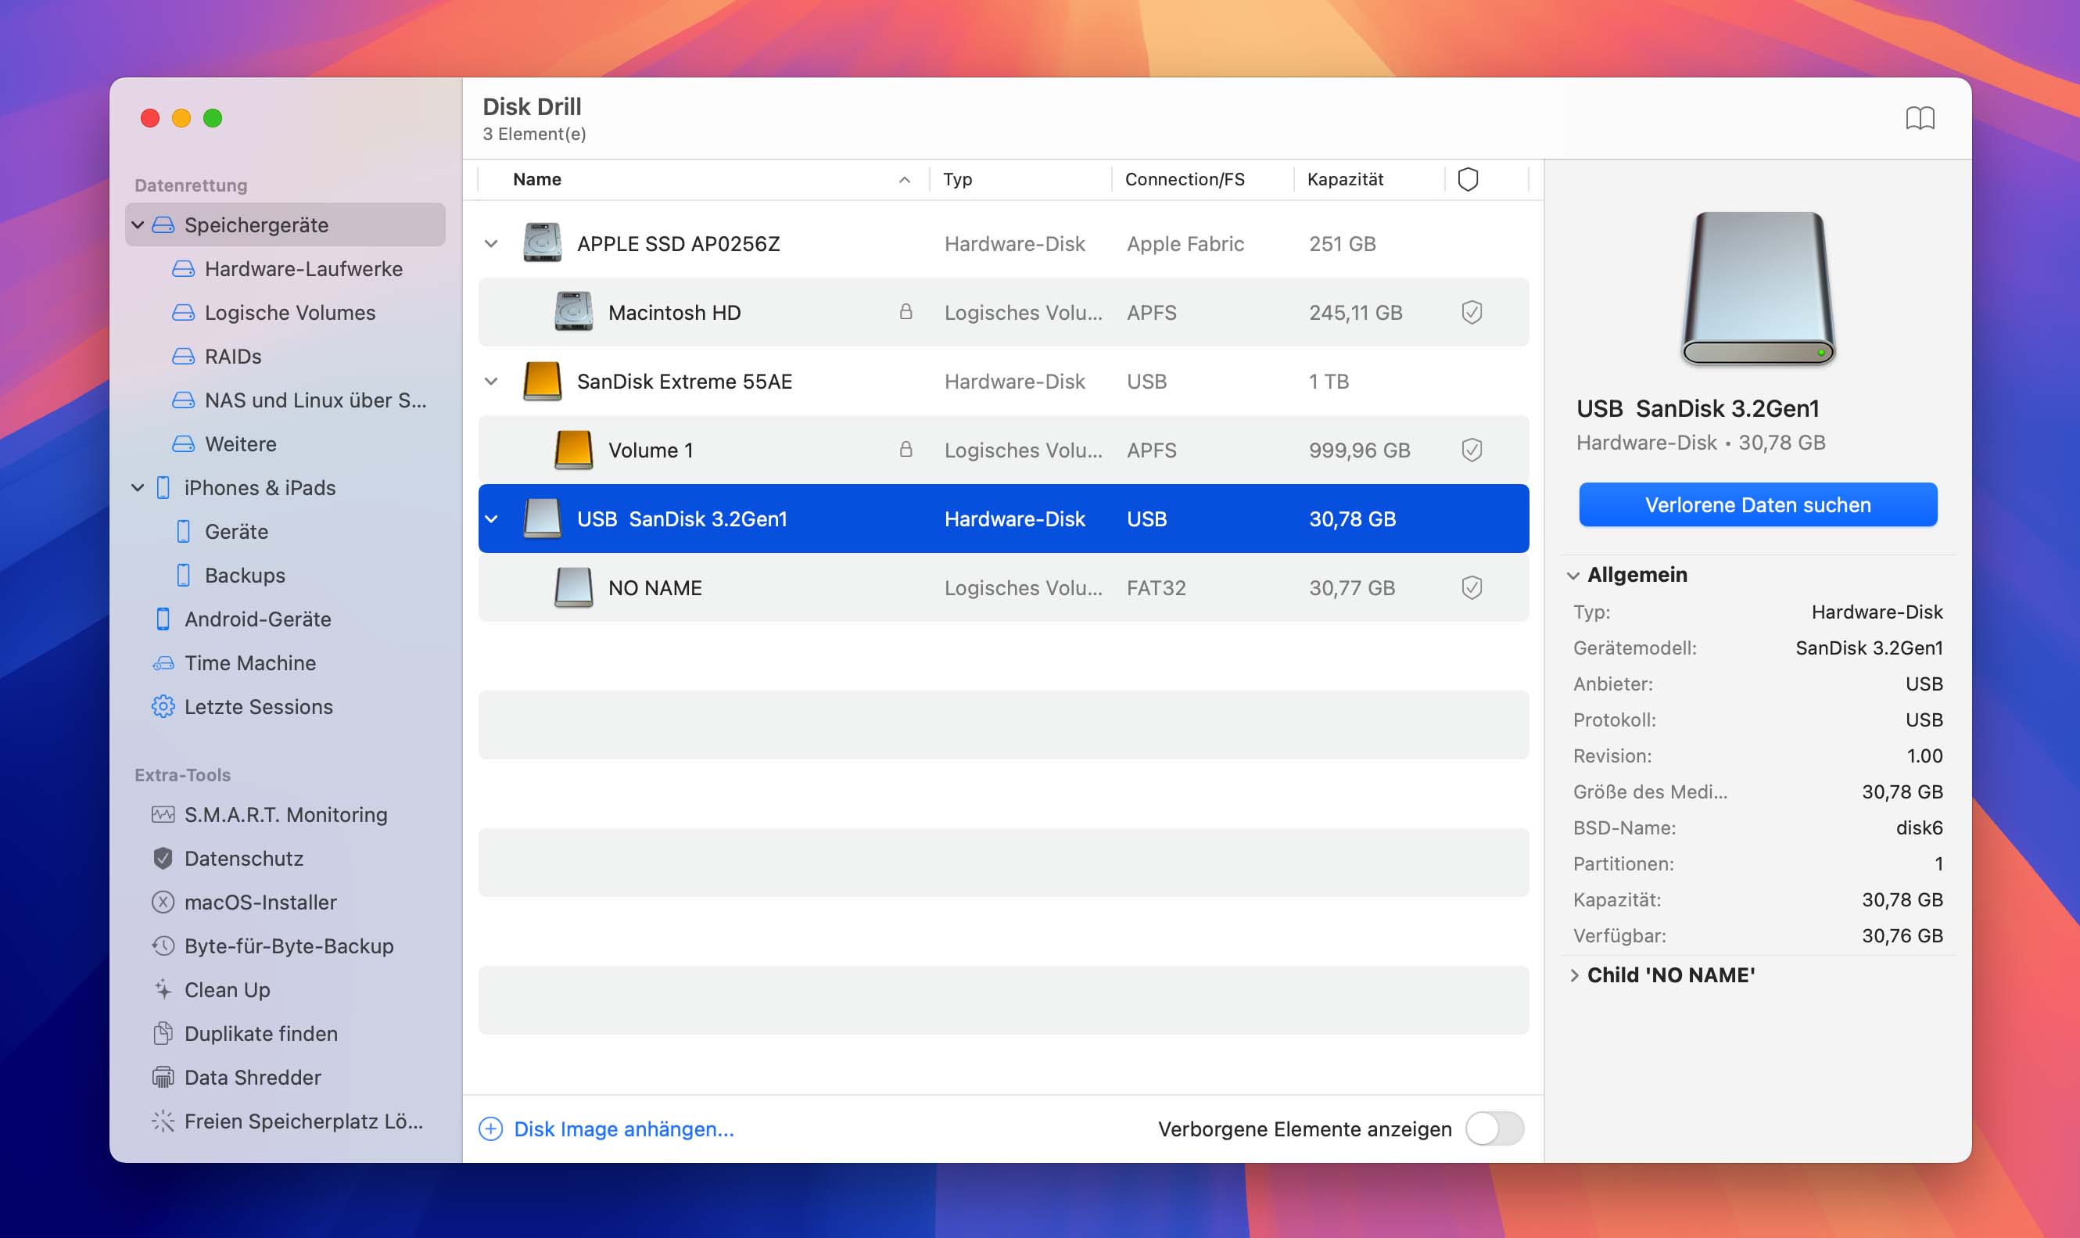Open S.M.A.R.T. Monitoring tool
Screen dimensions: 2080x1238
pos(285,814)
